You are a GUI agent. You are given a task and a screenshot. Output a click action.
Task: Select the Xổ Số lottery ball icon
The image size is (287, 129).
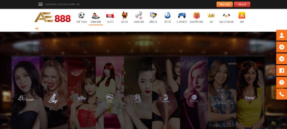(167, 15)
